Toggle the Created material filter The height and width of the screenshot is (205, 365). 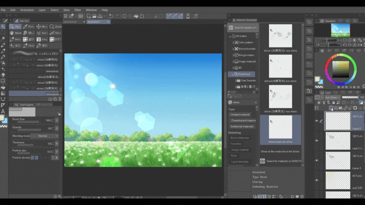click(240, 115)
